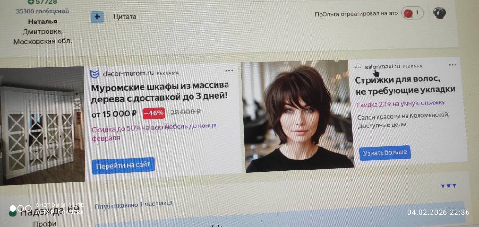Image resolution: width=479 pixels, height=227 pixels.
Task: Click Перейти на сайт button
Action: point(123,166)
